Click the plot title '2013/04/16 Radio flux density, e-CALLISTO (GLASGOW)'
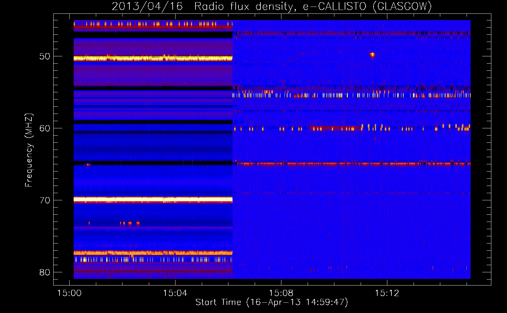Image resolution: width=507 pixels, height=313 pixels. (272, 6)
